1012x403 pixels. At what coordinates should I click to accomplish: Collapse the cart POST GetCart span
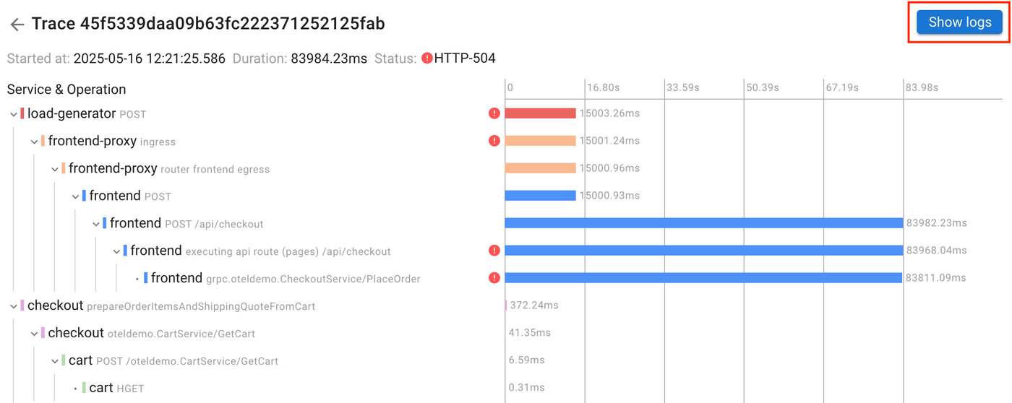pyautogui.click(x=55, y=361)
